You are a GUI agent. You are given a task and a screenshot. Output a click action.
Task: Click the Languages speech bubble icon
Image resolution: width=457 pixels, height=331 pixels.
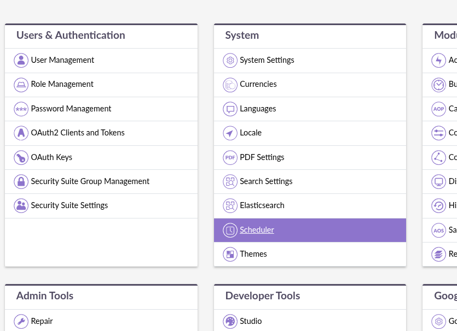230,109
